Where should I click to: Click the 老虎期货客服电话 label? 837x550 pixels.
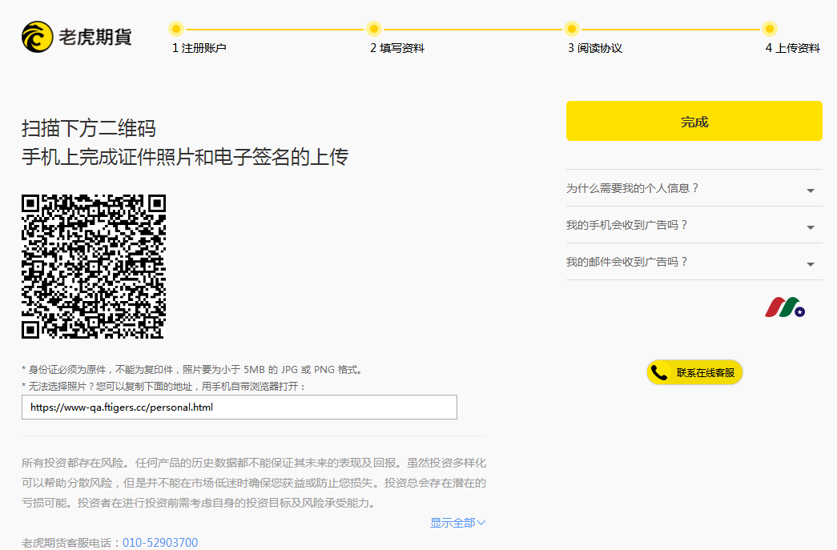coord(71,543)
